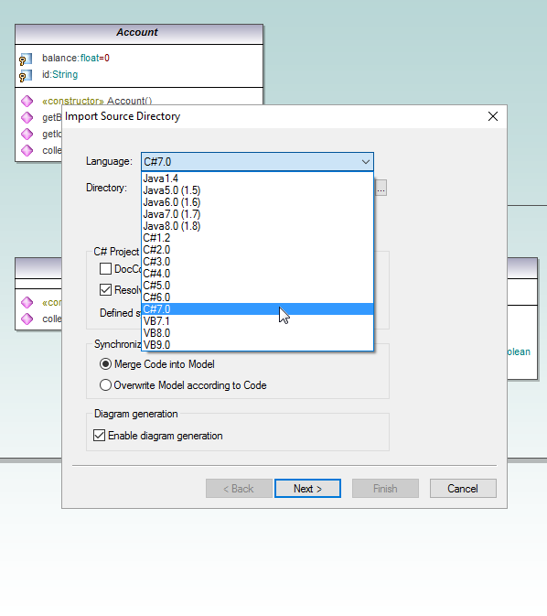This screenshot has height=616, width=547.
Task: Uncheck the Resolve aliases checkbox
Action: pos(105,290)
